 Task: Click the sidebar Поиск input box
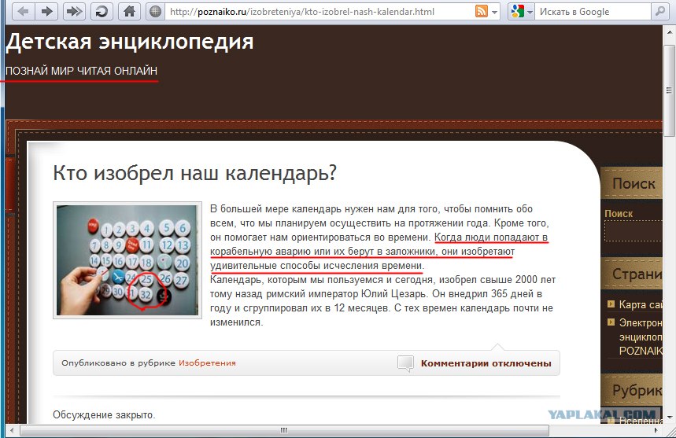click(x=634, y=231)
